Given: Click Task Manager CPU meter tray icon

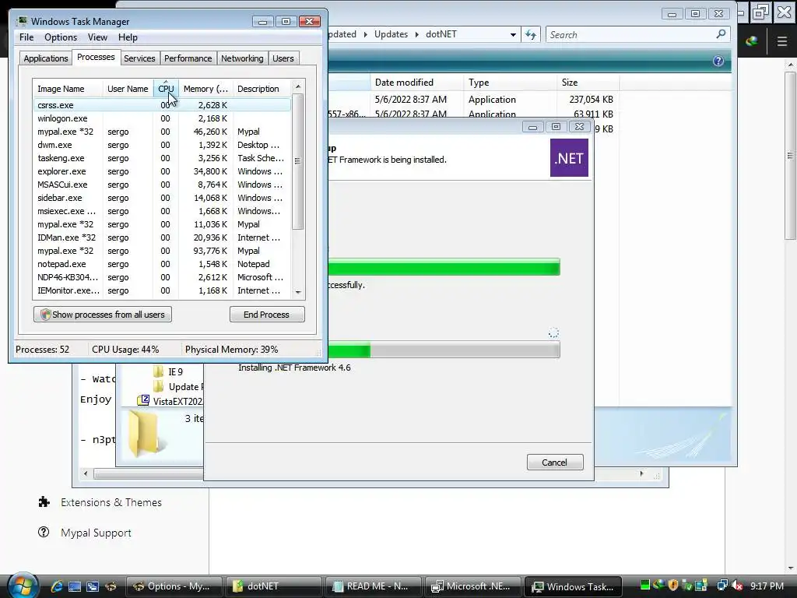Looking at the screenshot, I should tap(645, 586).
